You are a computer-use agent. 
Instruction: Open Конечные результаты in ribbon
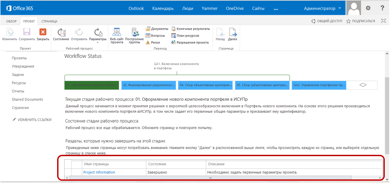point(191,29)
